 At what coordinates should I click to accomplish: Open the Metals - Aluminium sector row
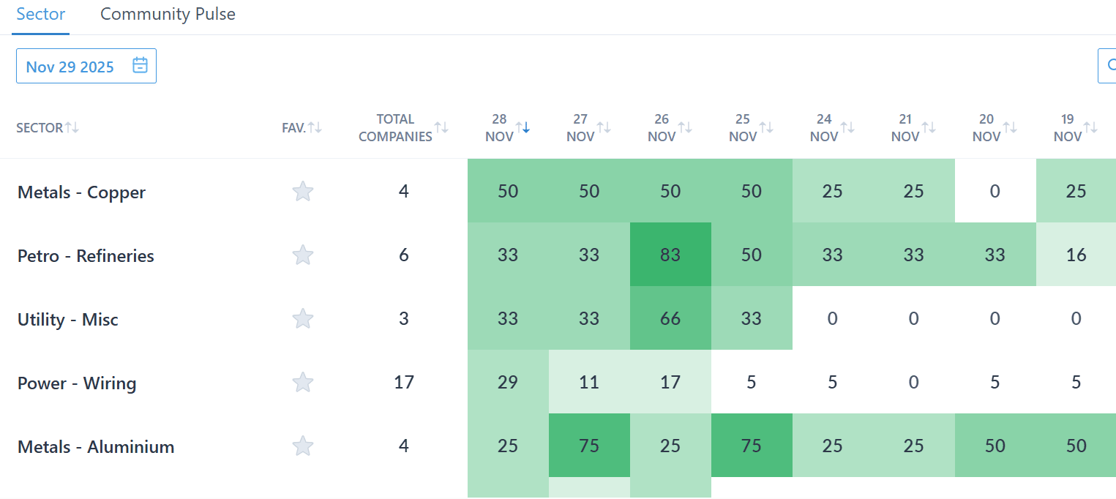click(x=96, y=447)
